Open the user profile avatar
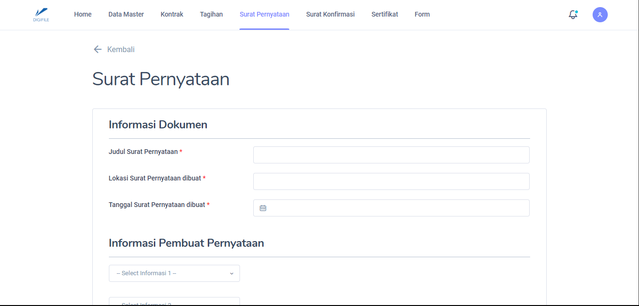 click(x=600, y=15)
